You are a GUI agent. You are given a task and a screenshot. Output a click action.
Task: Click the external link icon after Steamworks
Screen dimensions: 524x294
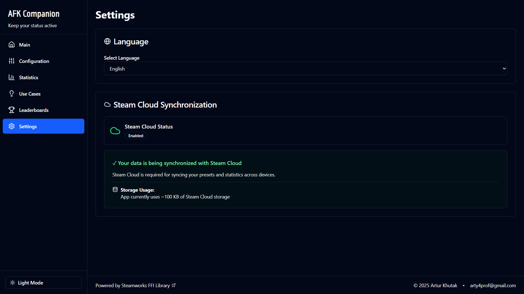coord(174,285)
